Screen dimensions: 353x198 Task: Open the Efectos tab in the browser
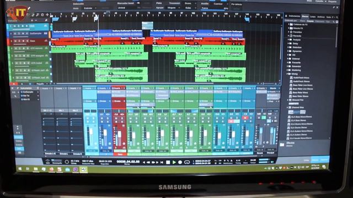[305, 16]
